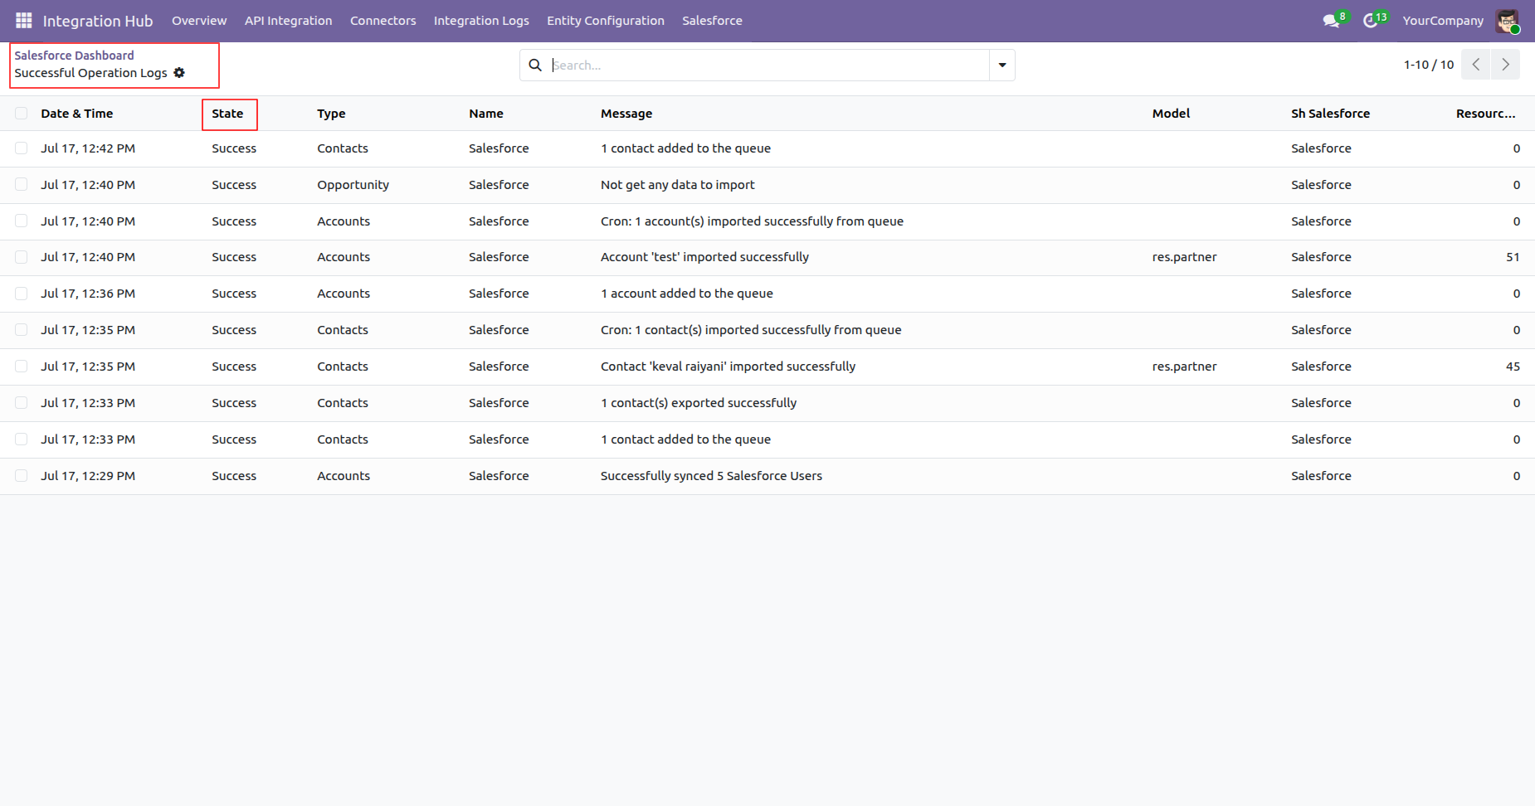Open 'Account 'test' imported successfully' log
This screenshot has width=1535, height=806.
click(x=704, y=257)
